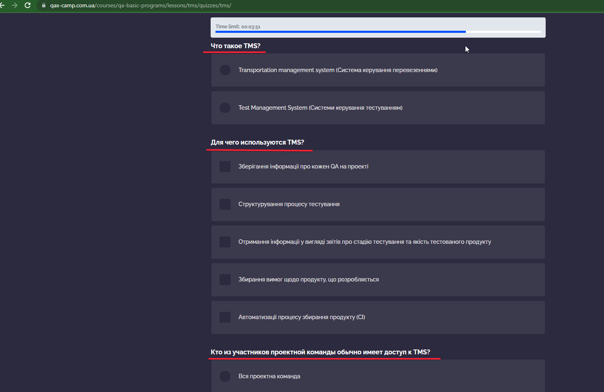Click 'Структурування процесу тестування' answer text
Screen dimensions: 604x392
(289, 204)
